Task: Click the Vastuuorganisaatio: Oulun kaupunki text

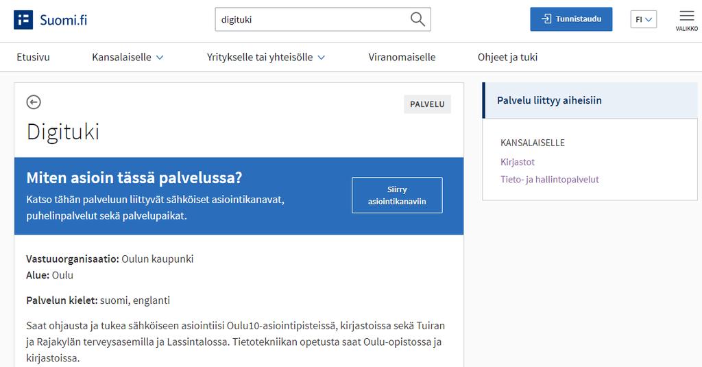Action: click(x=110, y=259)
